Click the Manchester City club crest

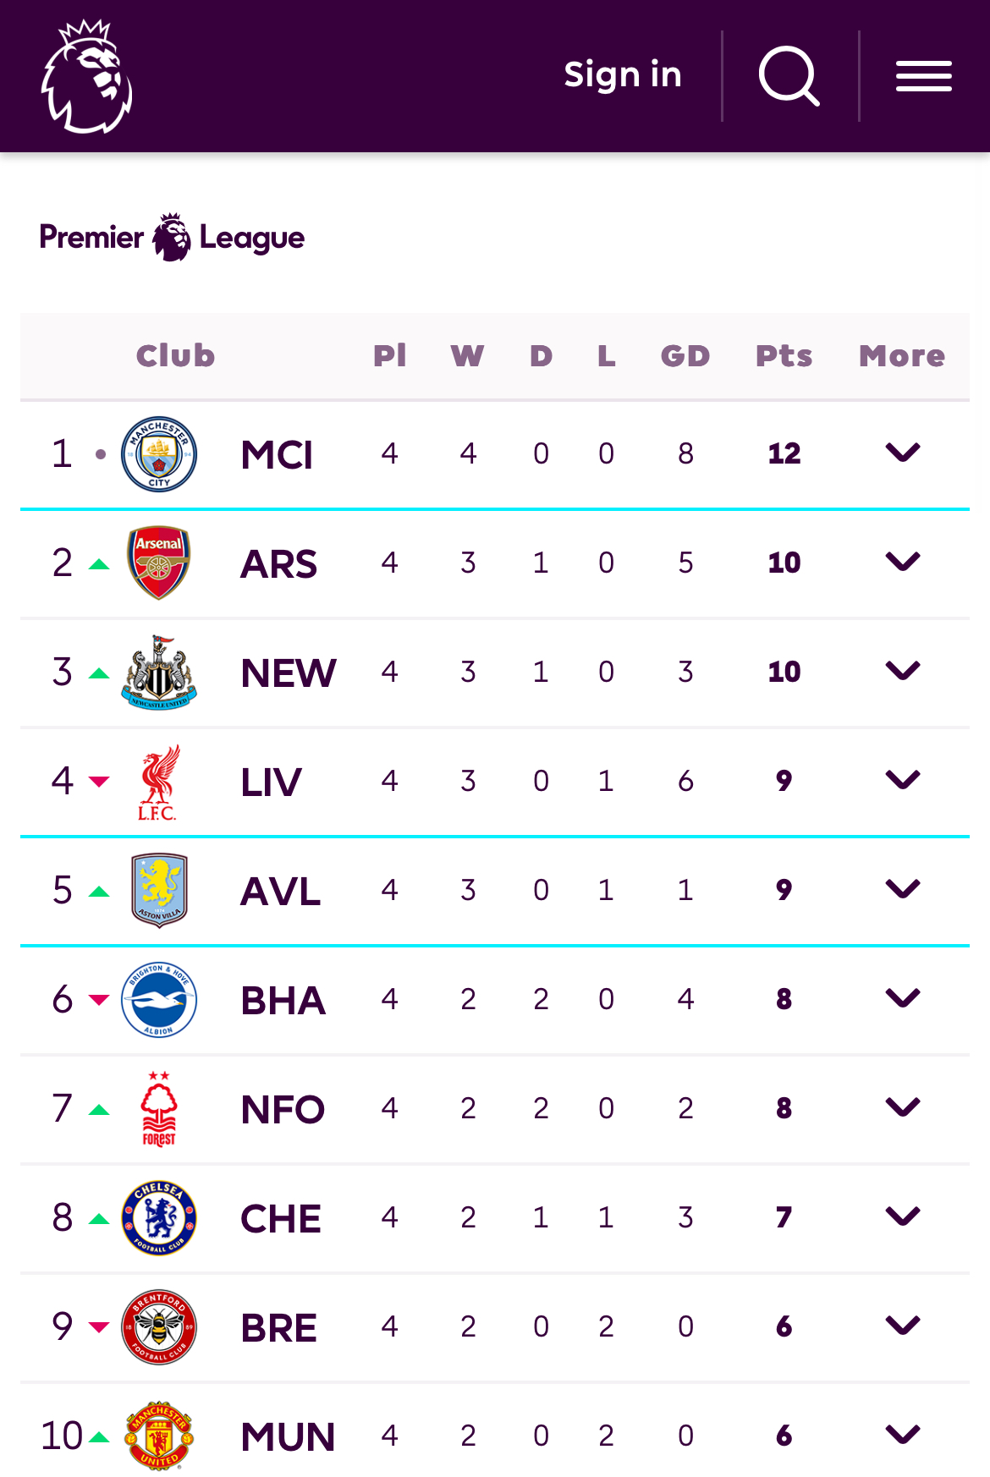159,454
